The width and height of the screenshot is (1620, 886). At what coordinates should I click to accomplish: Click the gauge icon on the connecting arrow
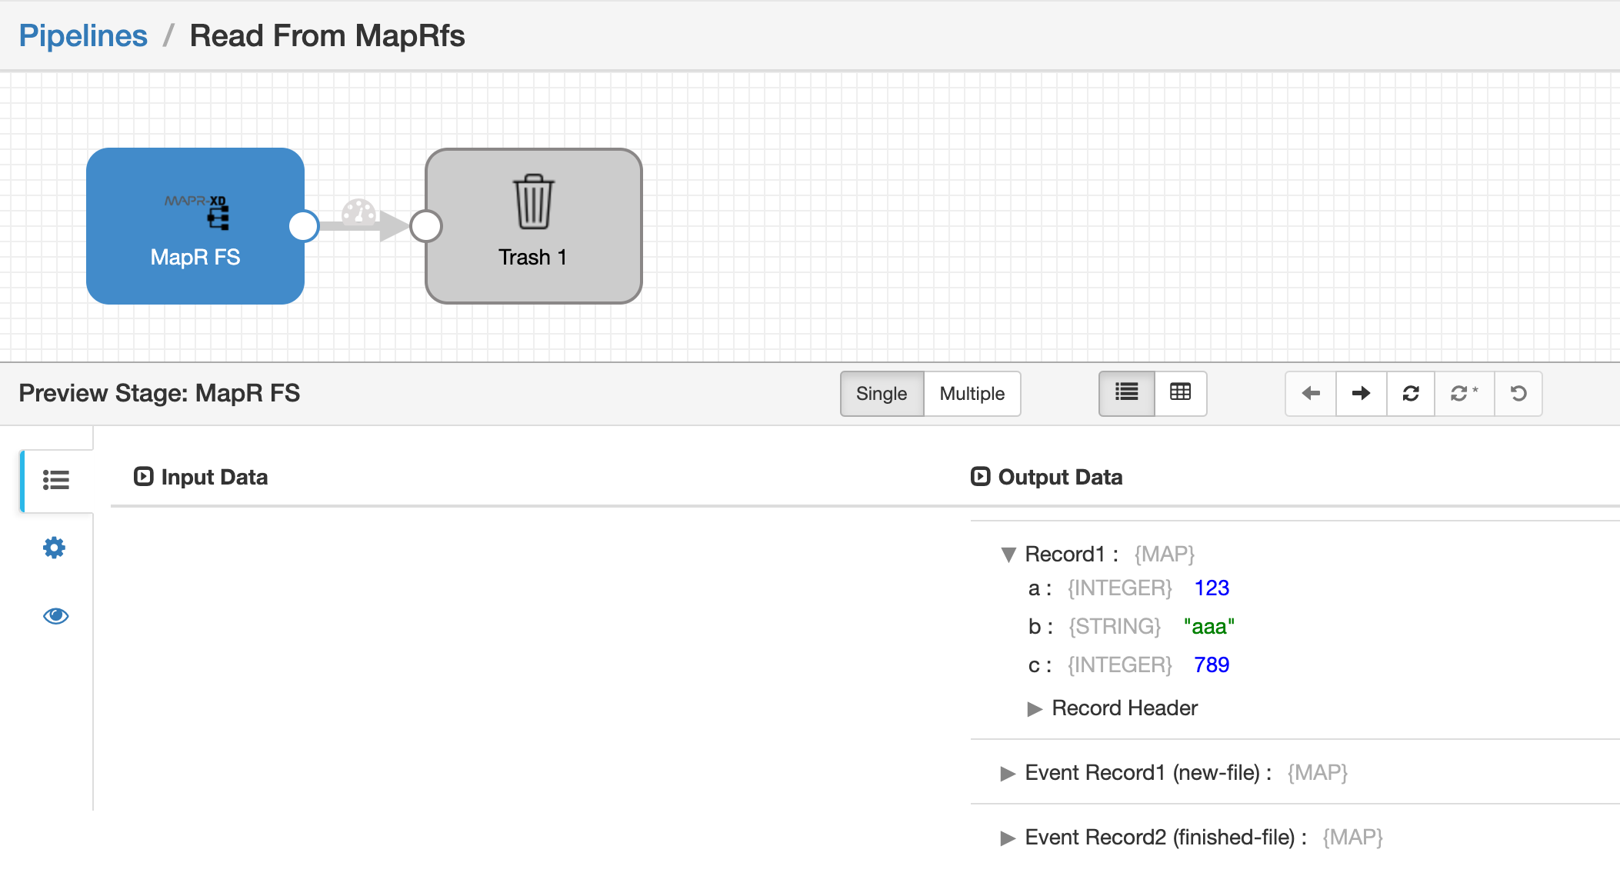point(358,212)
